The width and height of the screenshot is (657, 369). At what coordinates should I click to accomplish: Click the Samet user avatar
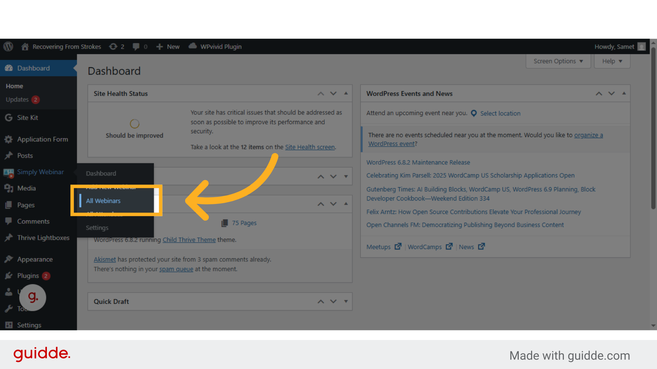coord(642,46)
